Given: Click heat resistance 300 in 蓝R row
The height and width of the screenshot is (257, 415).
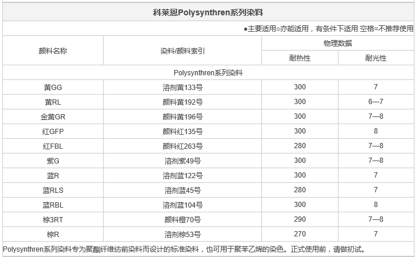Looking at the screenshot, I should click(x=300, y=175).
